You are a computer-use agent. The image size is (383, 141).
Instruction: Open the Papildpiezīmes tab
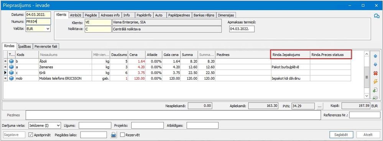point(179,15)
